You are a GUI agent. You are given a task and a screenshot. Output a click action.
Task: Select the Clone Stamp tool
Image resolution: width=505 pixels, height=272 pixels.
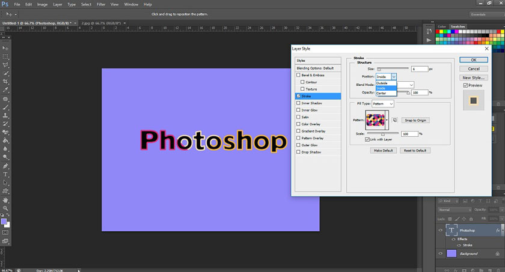(5, 115)
